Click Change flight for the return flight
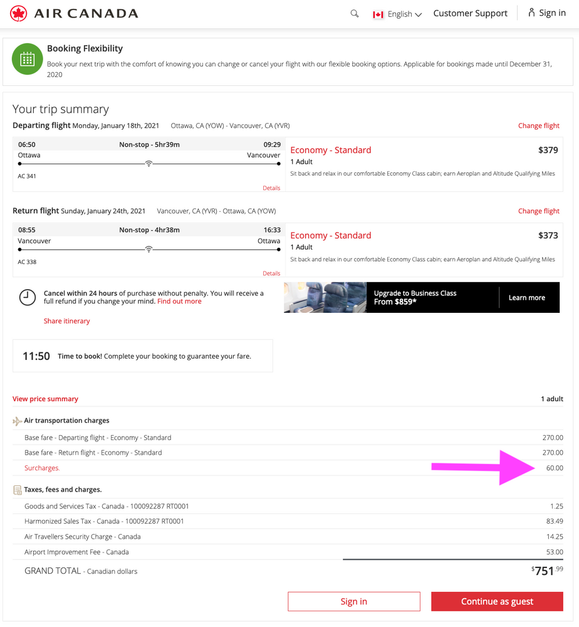The width and height of the screenshot is (579, 627). (538, 211)
